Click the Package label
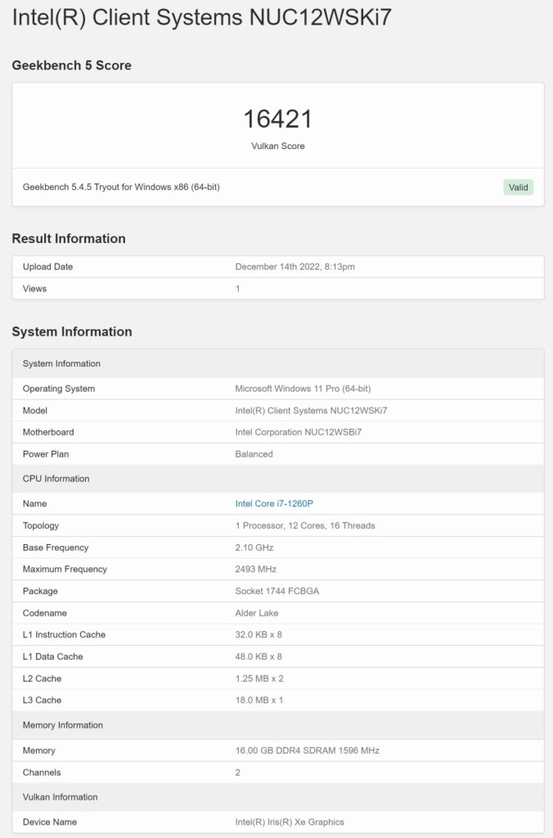 tap(40, 591)
